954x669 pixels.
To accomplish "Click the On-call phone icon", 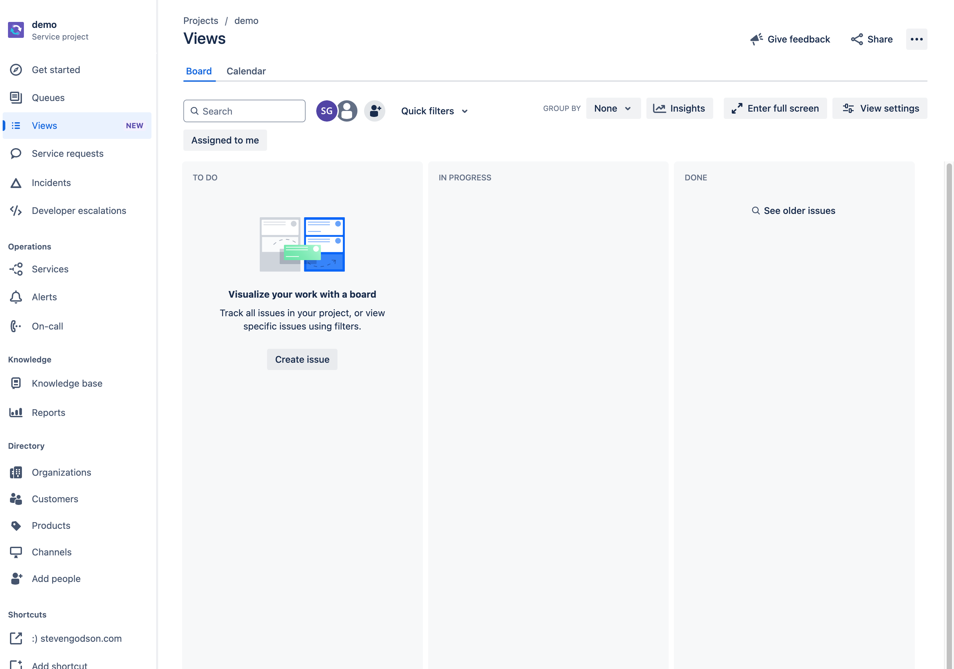I will tap(16, 326).
